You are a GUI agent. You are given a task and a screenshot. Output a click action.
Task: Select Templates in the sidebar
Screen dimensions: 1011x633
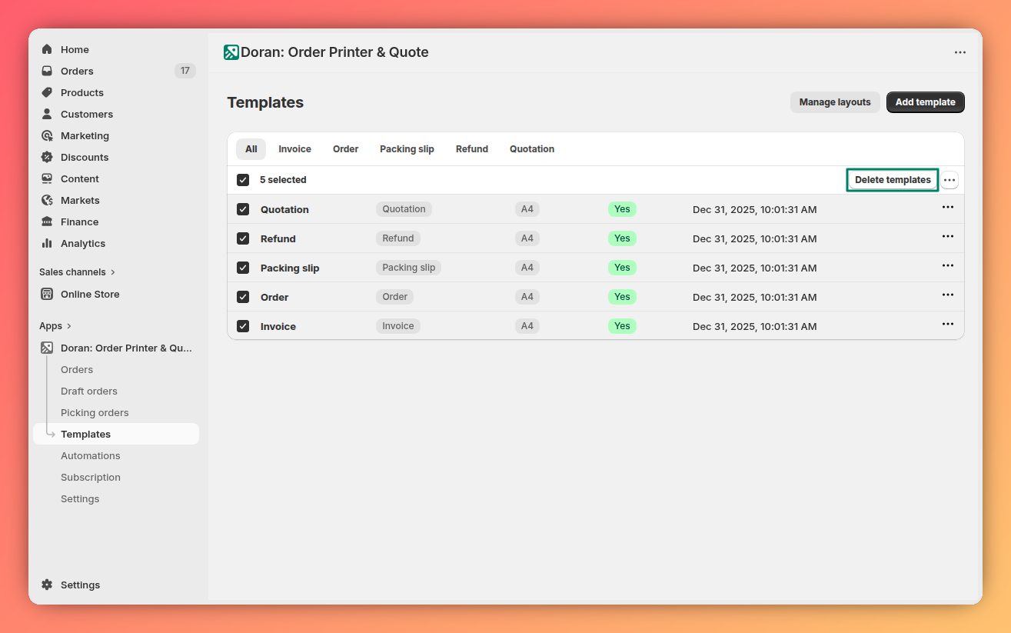point(116,434)
